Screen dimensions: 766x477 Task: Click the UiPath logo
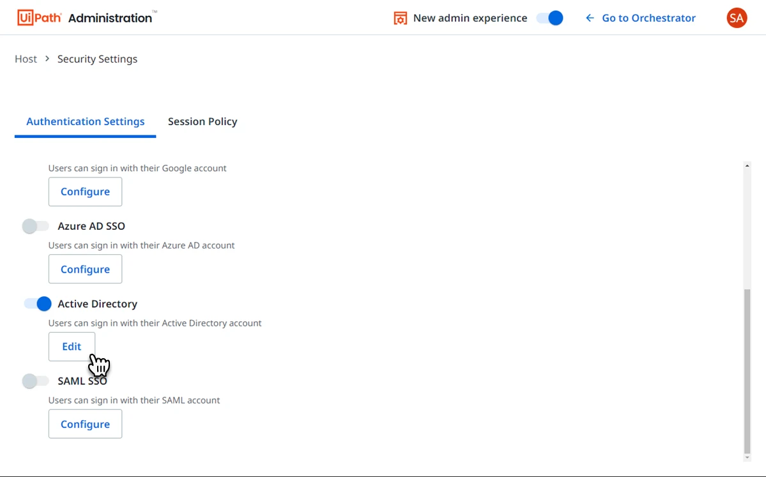[x=40, y=18]
